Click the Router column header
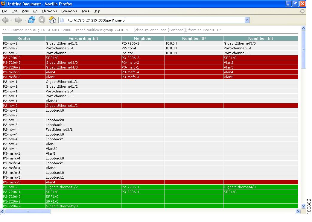Image resolution: width=312 pixels, height=222 pixels. (x=24, y=38)
